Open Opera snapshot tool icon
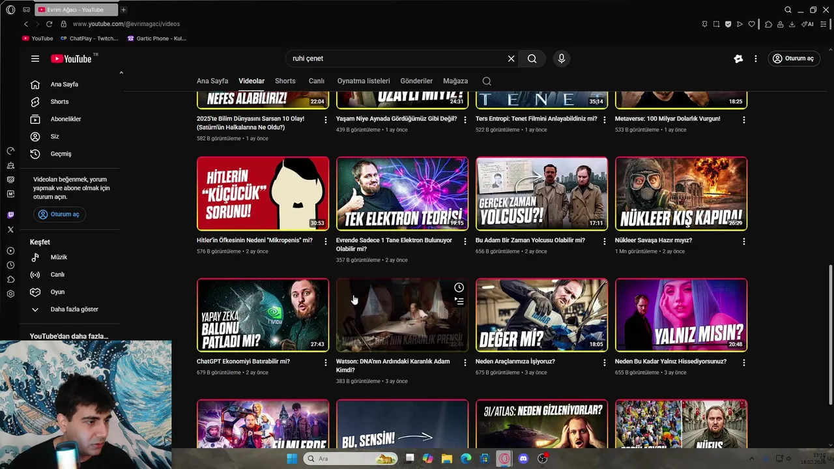The height and width of the screenshot is (469, 834). click(x=716, y=24)
